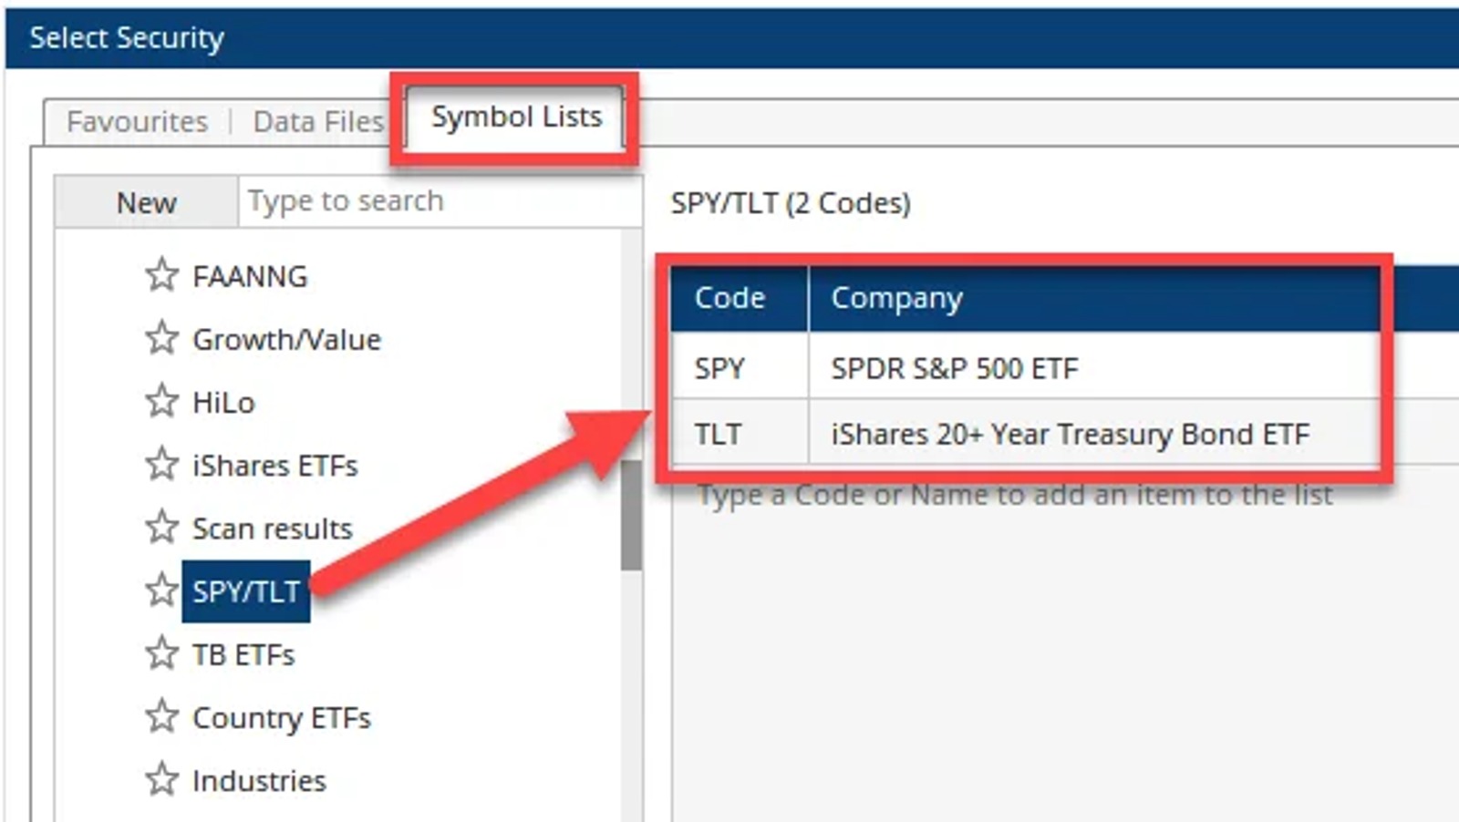Star the Country ETFs list
This screenshot has height=822, width=1459.
(161, 716)
